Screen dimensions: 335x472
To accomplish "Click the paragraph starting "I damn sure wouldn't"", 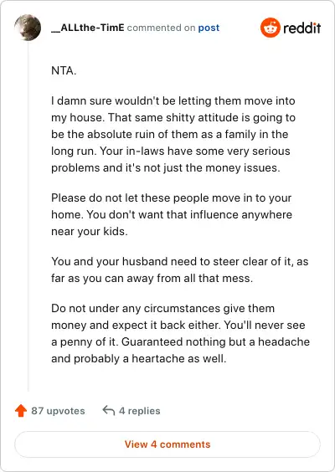I will 173,134.
